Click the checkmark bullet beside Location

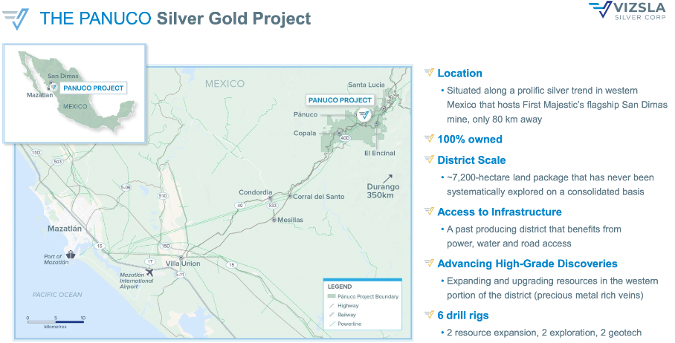(429, 72)
